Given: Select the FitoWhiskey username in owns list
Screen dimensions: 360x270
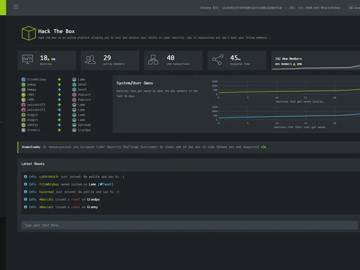Looking at the screenshot, I should pyautogui.click(x=37, y=79).
